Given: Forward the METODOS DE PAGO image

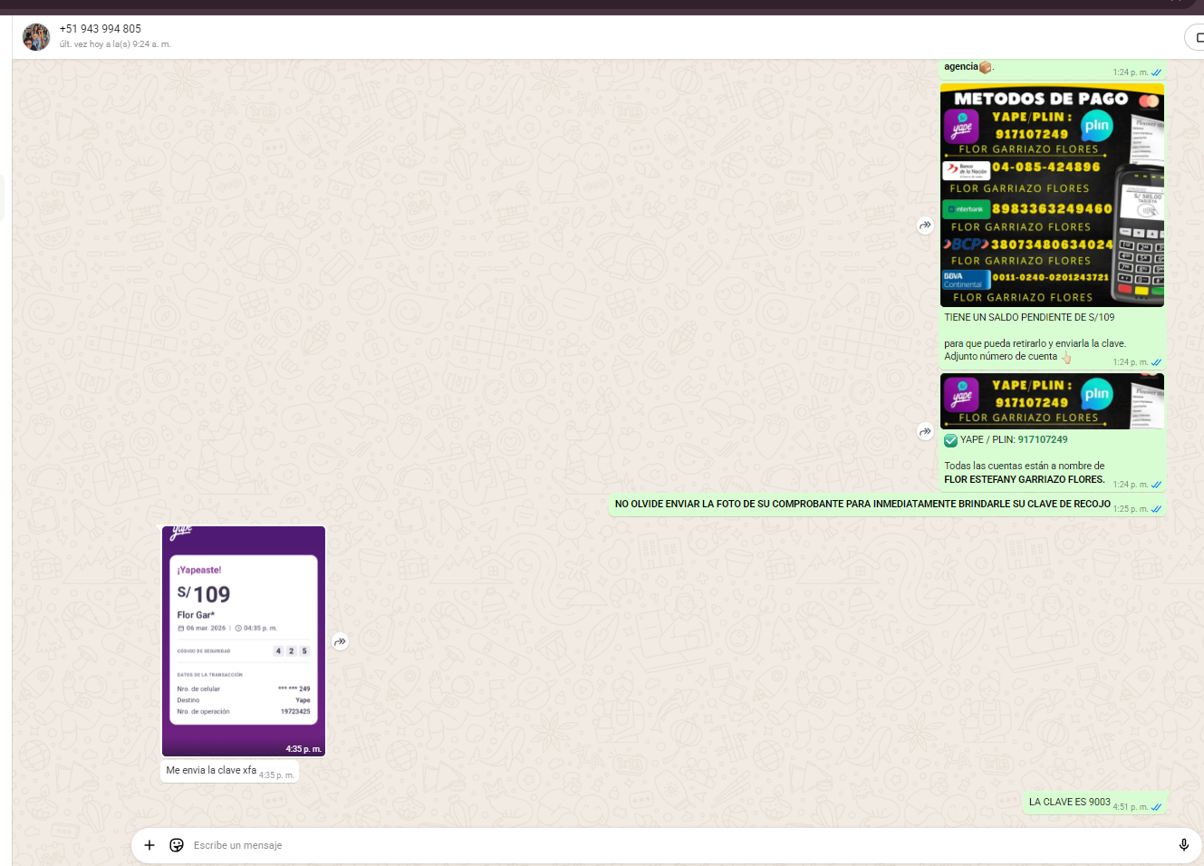Looking at the screenshot, I should [925, 226].
